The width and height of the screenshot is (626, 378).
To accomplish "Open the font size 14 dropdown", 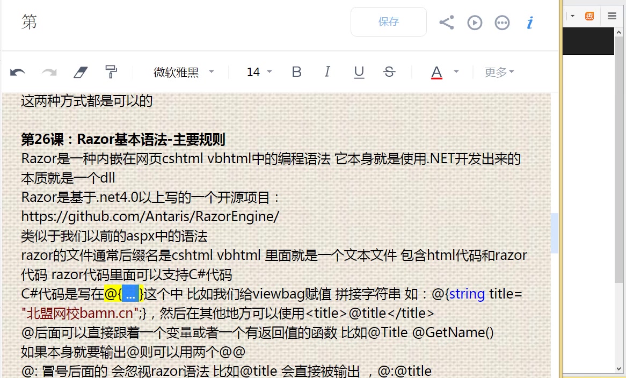I will click(x=257, y=71).
